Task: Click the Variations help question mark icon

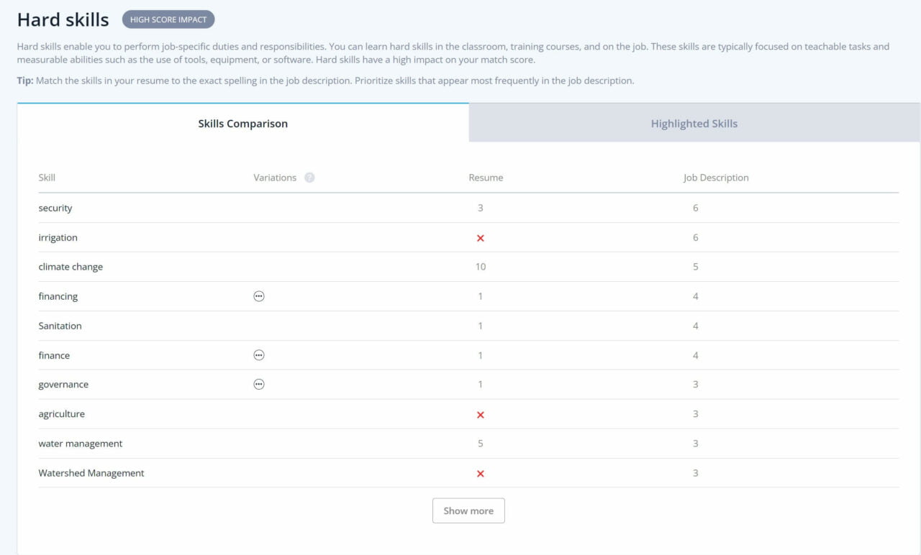Action: tap(309, 178)
